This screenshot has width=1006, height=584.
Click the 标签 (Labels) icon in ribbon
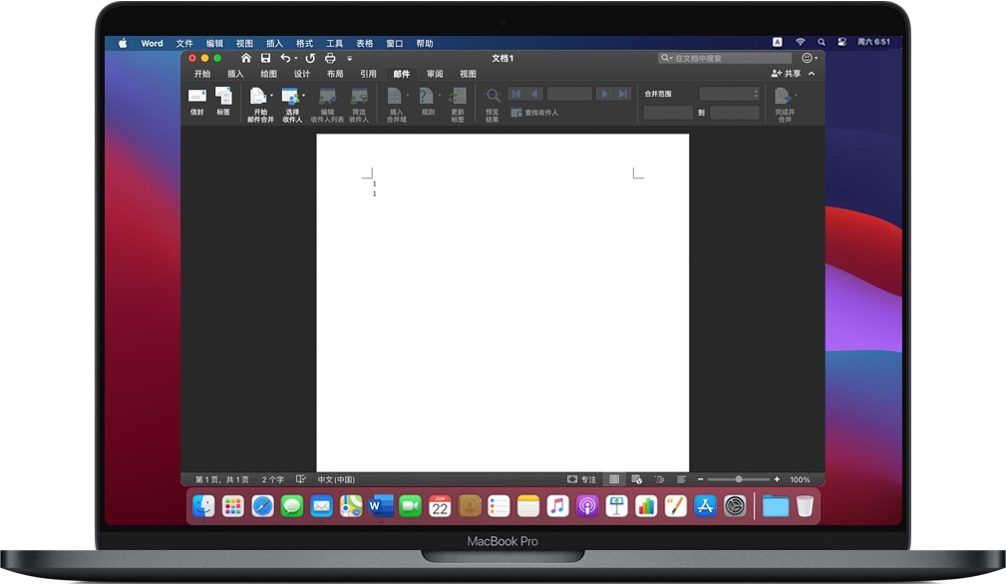click(223, 98)
